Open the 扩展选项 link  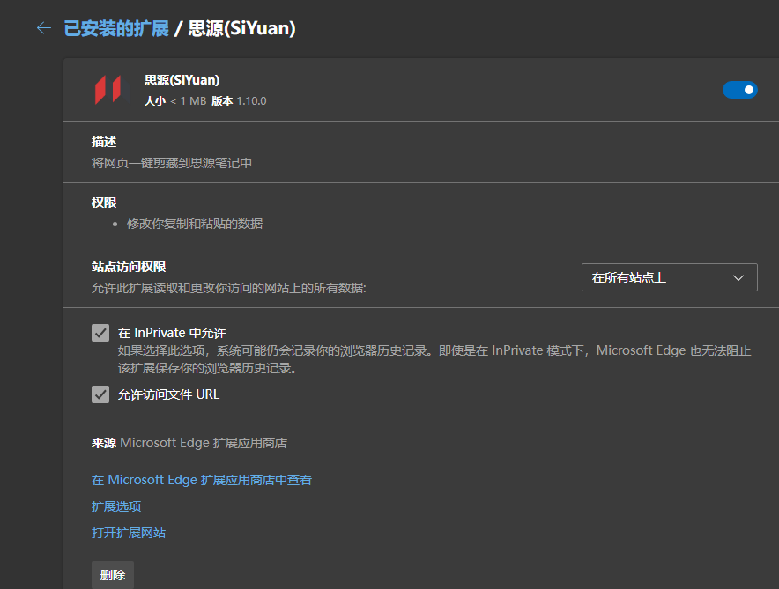tap(116, 506)
